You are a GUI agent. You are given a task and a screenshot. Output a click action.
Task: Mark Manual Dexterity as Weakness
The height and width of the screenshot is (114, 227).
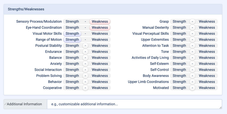tap(207, 27)
